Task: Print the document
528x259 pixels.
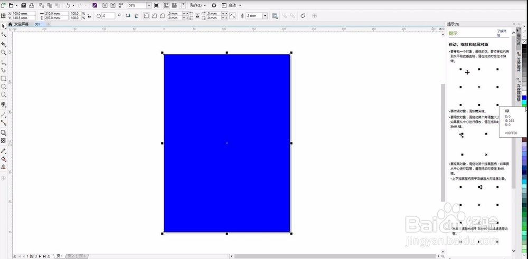Action: [31, 5]
